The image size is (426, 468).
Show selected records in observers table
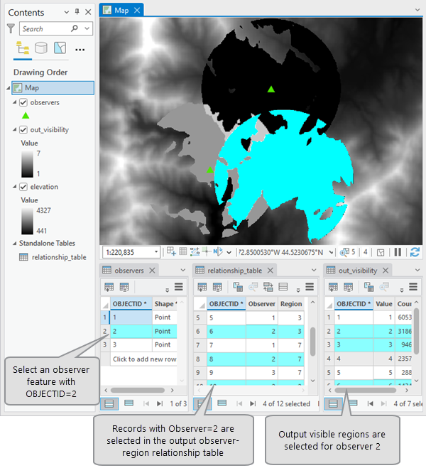pyautogui.click(x=129, y=403)
